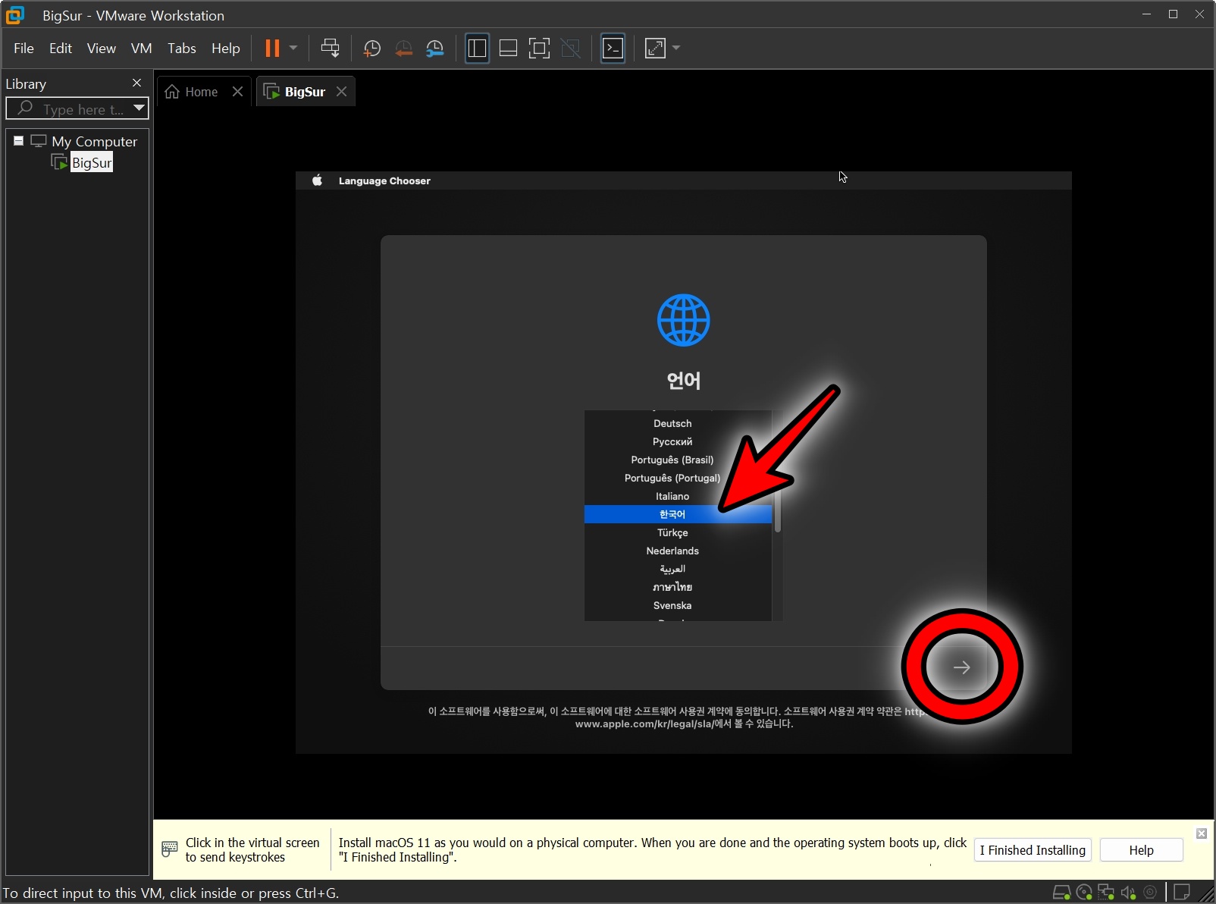Click the language list scrollbar thumb

[x=777, y=501]
